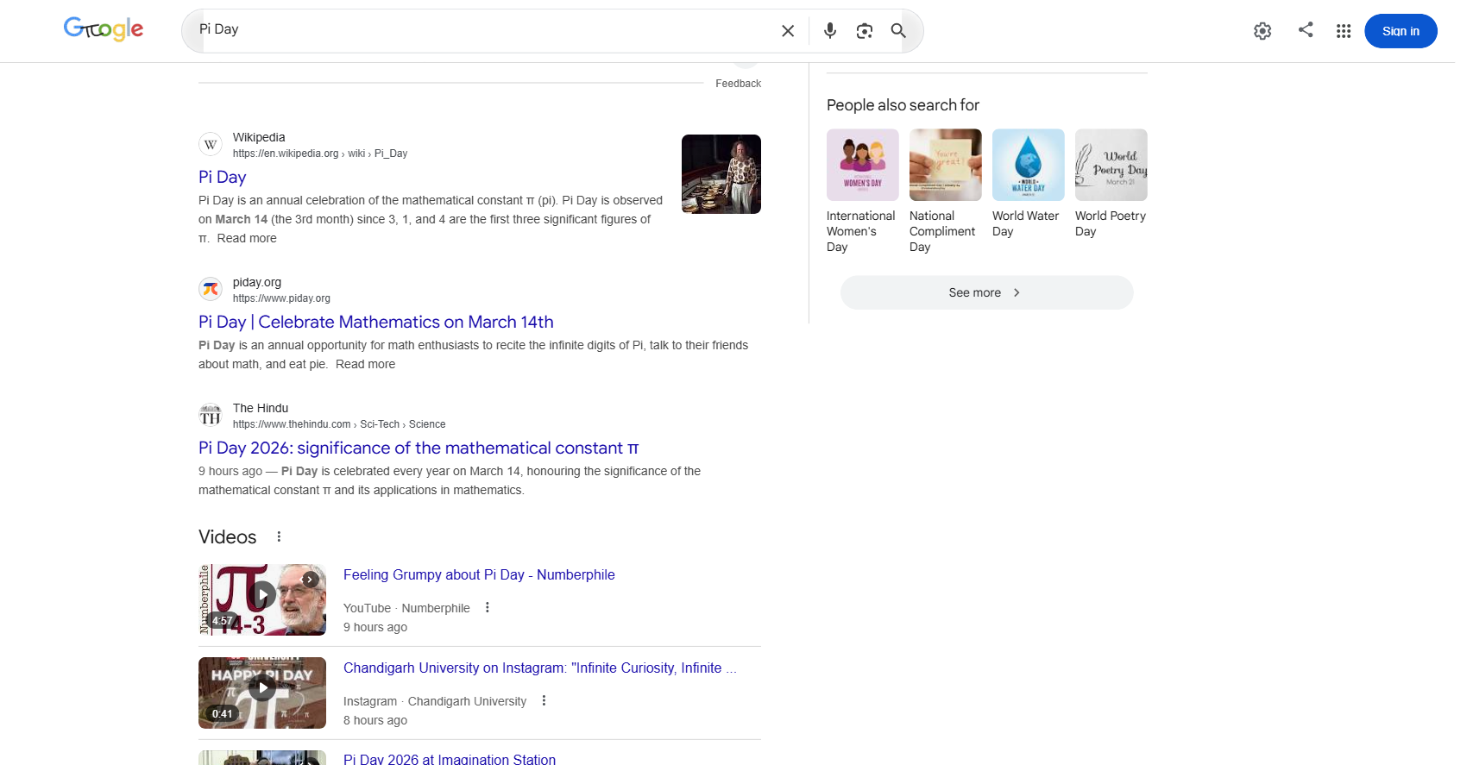Open Numberphile video options menu
Viewport: 1473px width, 765px height.
tap(488, 607)
